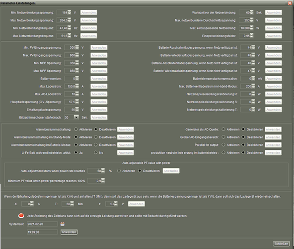Click stepper arrows for Max. MPP Spannung
294x249 pixels.
(x=77, y=71)
